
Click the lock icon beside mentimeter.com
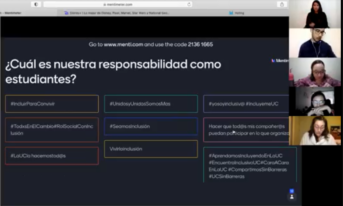pyautogui.click(x=104, y=4)
